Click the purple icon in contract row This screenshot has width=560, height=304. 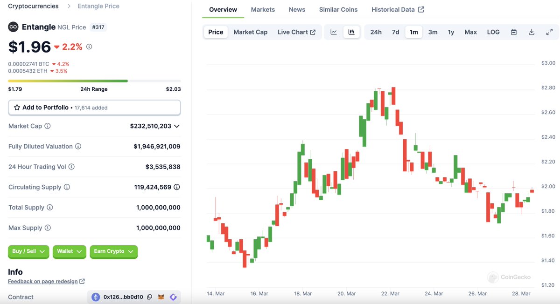point(173,297)
